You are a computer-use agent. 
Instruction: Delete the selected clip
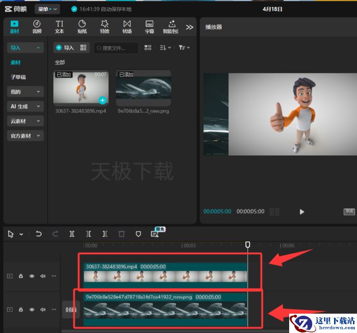tap(121, 234)
